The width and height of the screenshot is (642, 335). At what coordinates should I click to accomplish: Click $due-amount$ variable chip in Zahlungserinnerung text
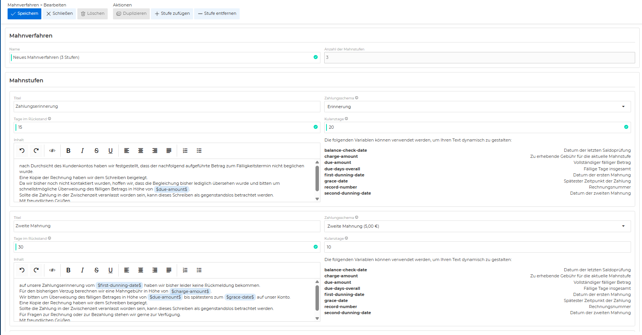tap(171, 189)
